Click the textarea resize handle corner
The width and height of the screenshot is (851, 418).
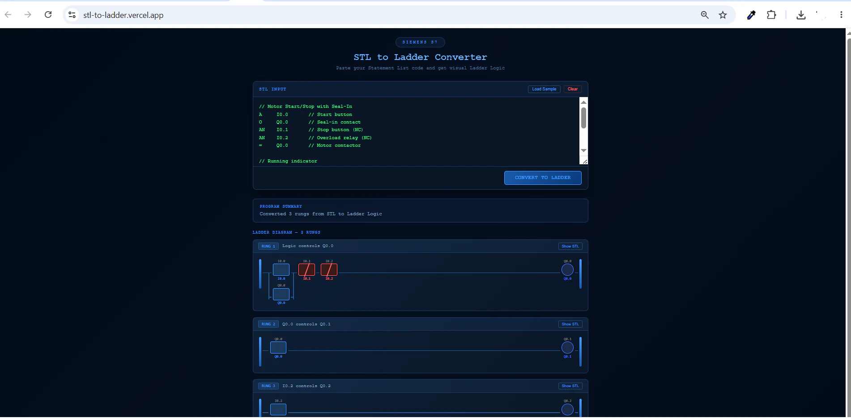coord(584,161)
